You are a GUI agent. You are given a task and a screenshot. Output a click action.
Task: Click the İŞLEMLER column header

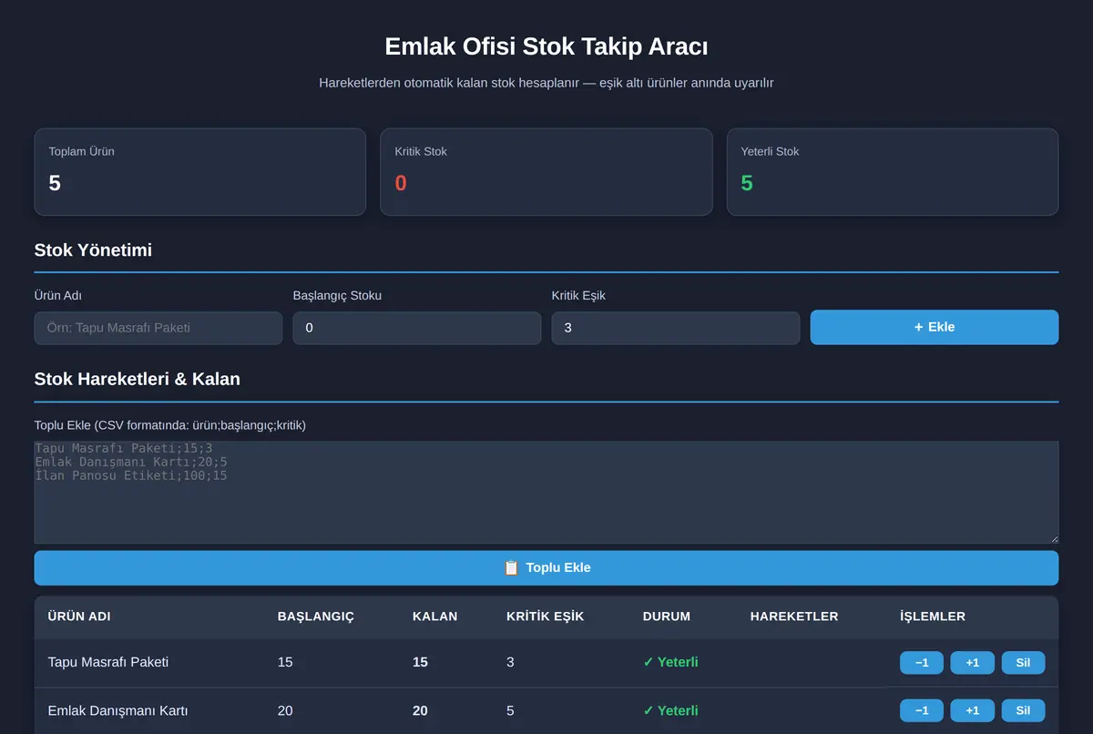(x=933, y=617)
